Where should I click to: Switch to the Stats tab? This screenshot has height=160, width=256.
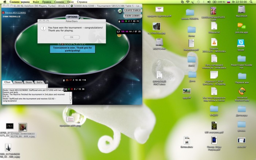(x=29, y=82)
